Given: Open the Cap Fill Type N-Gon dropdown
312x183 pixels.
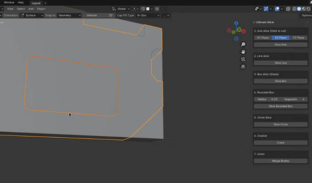Looking at the screenshot, I should [147, 15].
